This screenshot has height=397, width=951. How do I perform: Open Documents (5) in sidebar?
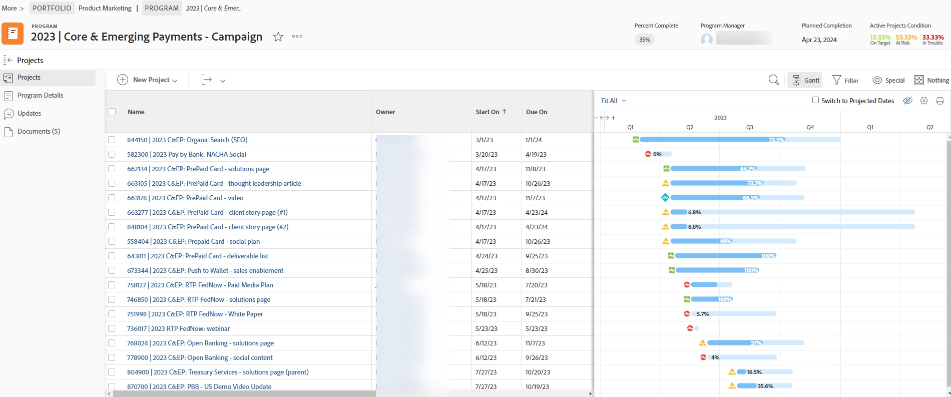coord(39,131)
